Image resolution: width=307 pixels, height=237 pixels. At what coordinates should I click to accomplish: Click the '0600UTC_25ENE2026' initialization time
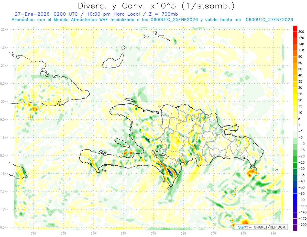(x=174, y=20)
